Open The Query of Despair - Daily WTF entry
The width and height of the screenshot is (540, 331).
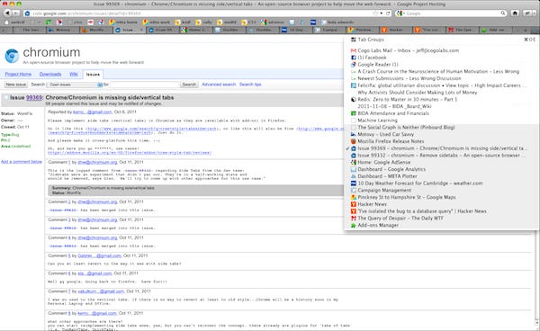(x=441, y=219)
